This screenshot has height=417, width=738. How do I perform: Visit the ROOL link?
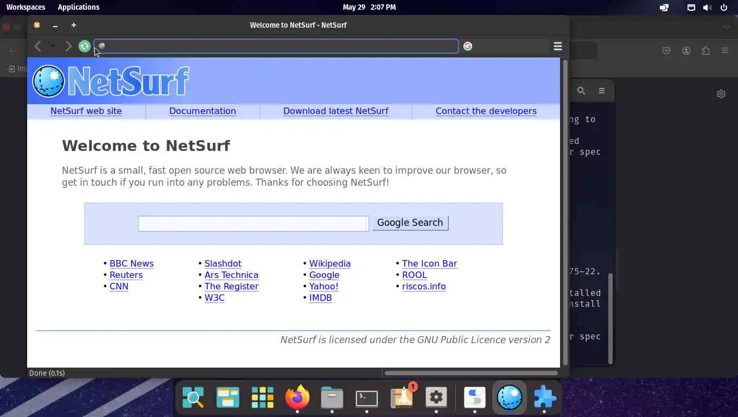click(x=415, y=275)
